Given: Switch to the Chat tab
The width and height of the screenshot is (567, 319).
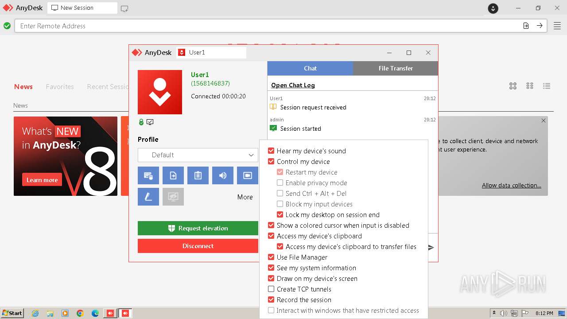Looking at the screenshot, I should [310, 68].
